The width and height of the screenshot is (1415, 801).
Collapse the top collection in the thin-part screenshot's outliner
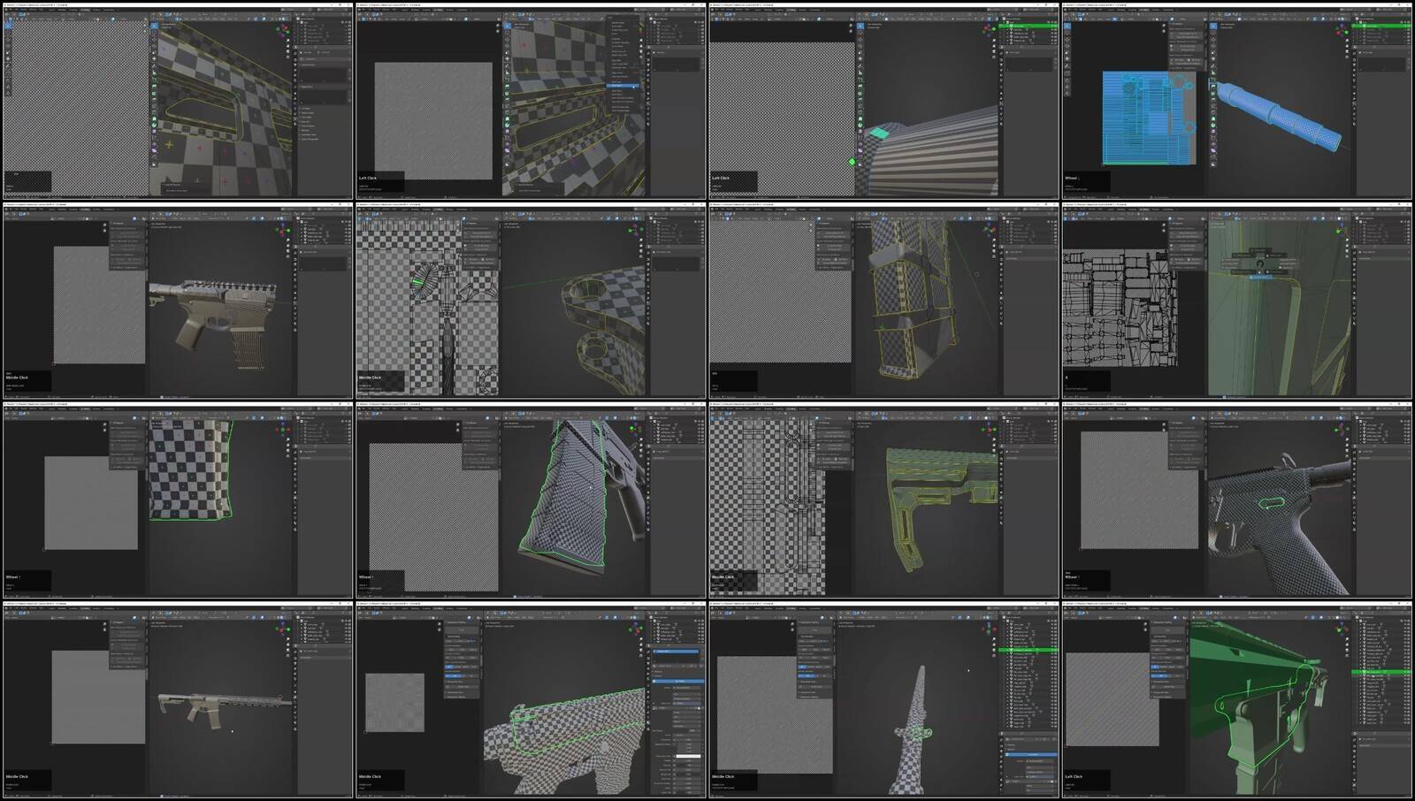pyautogui.click(x=1006, y=621)
